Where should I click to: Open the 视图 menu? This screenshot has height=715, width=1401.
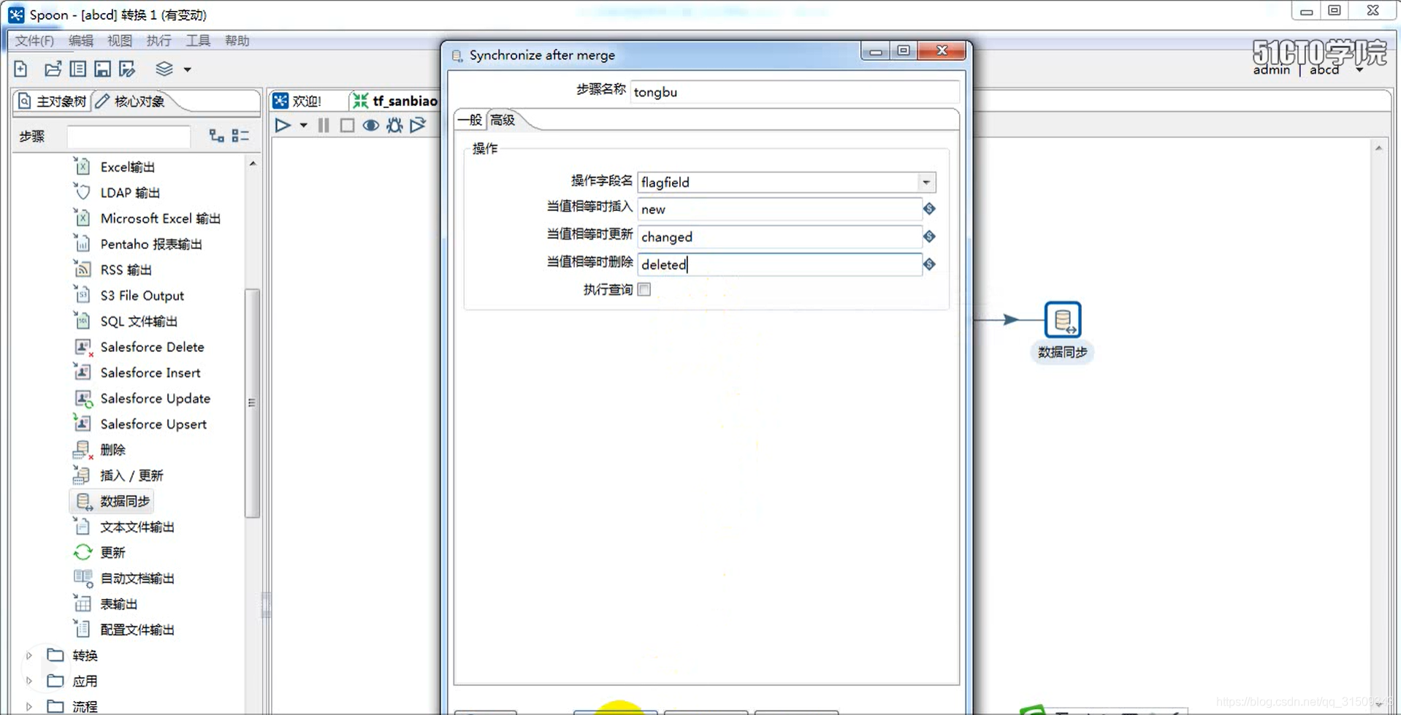120,41
